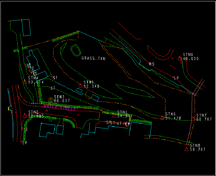Click the RS point symbol circle
216x176 pixels.
tap(148, 63)
